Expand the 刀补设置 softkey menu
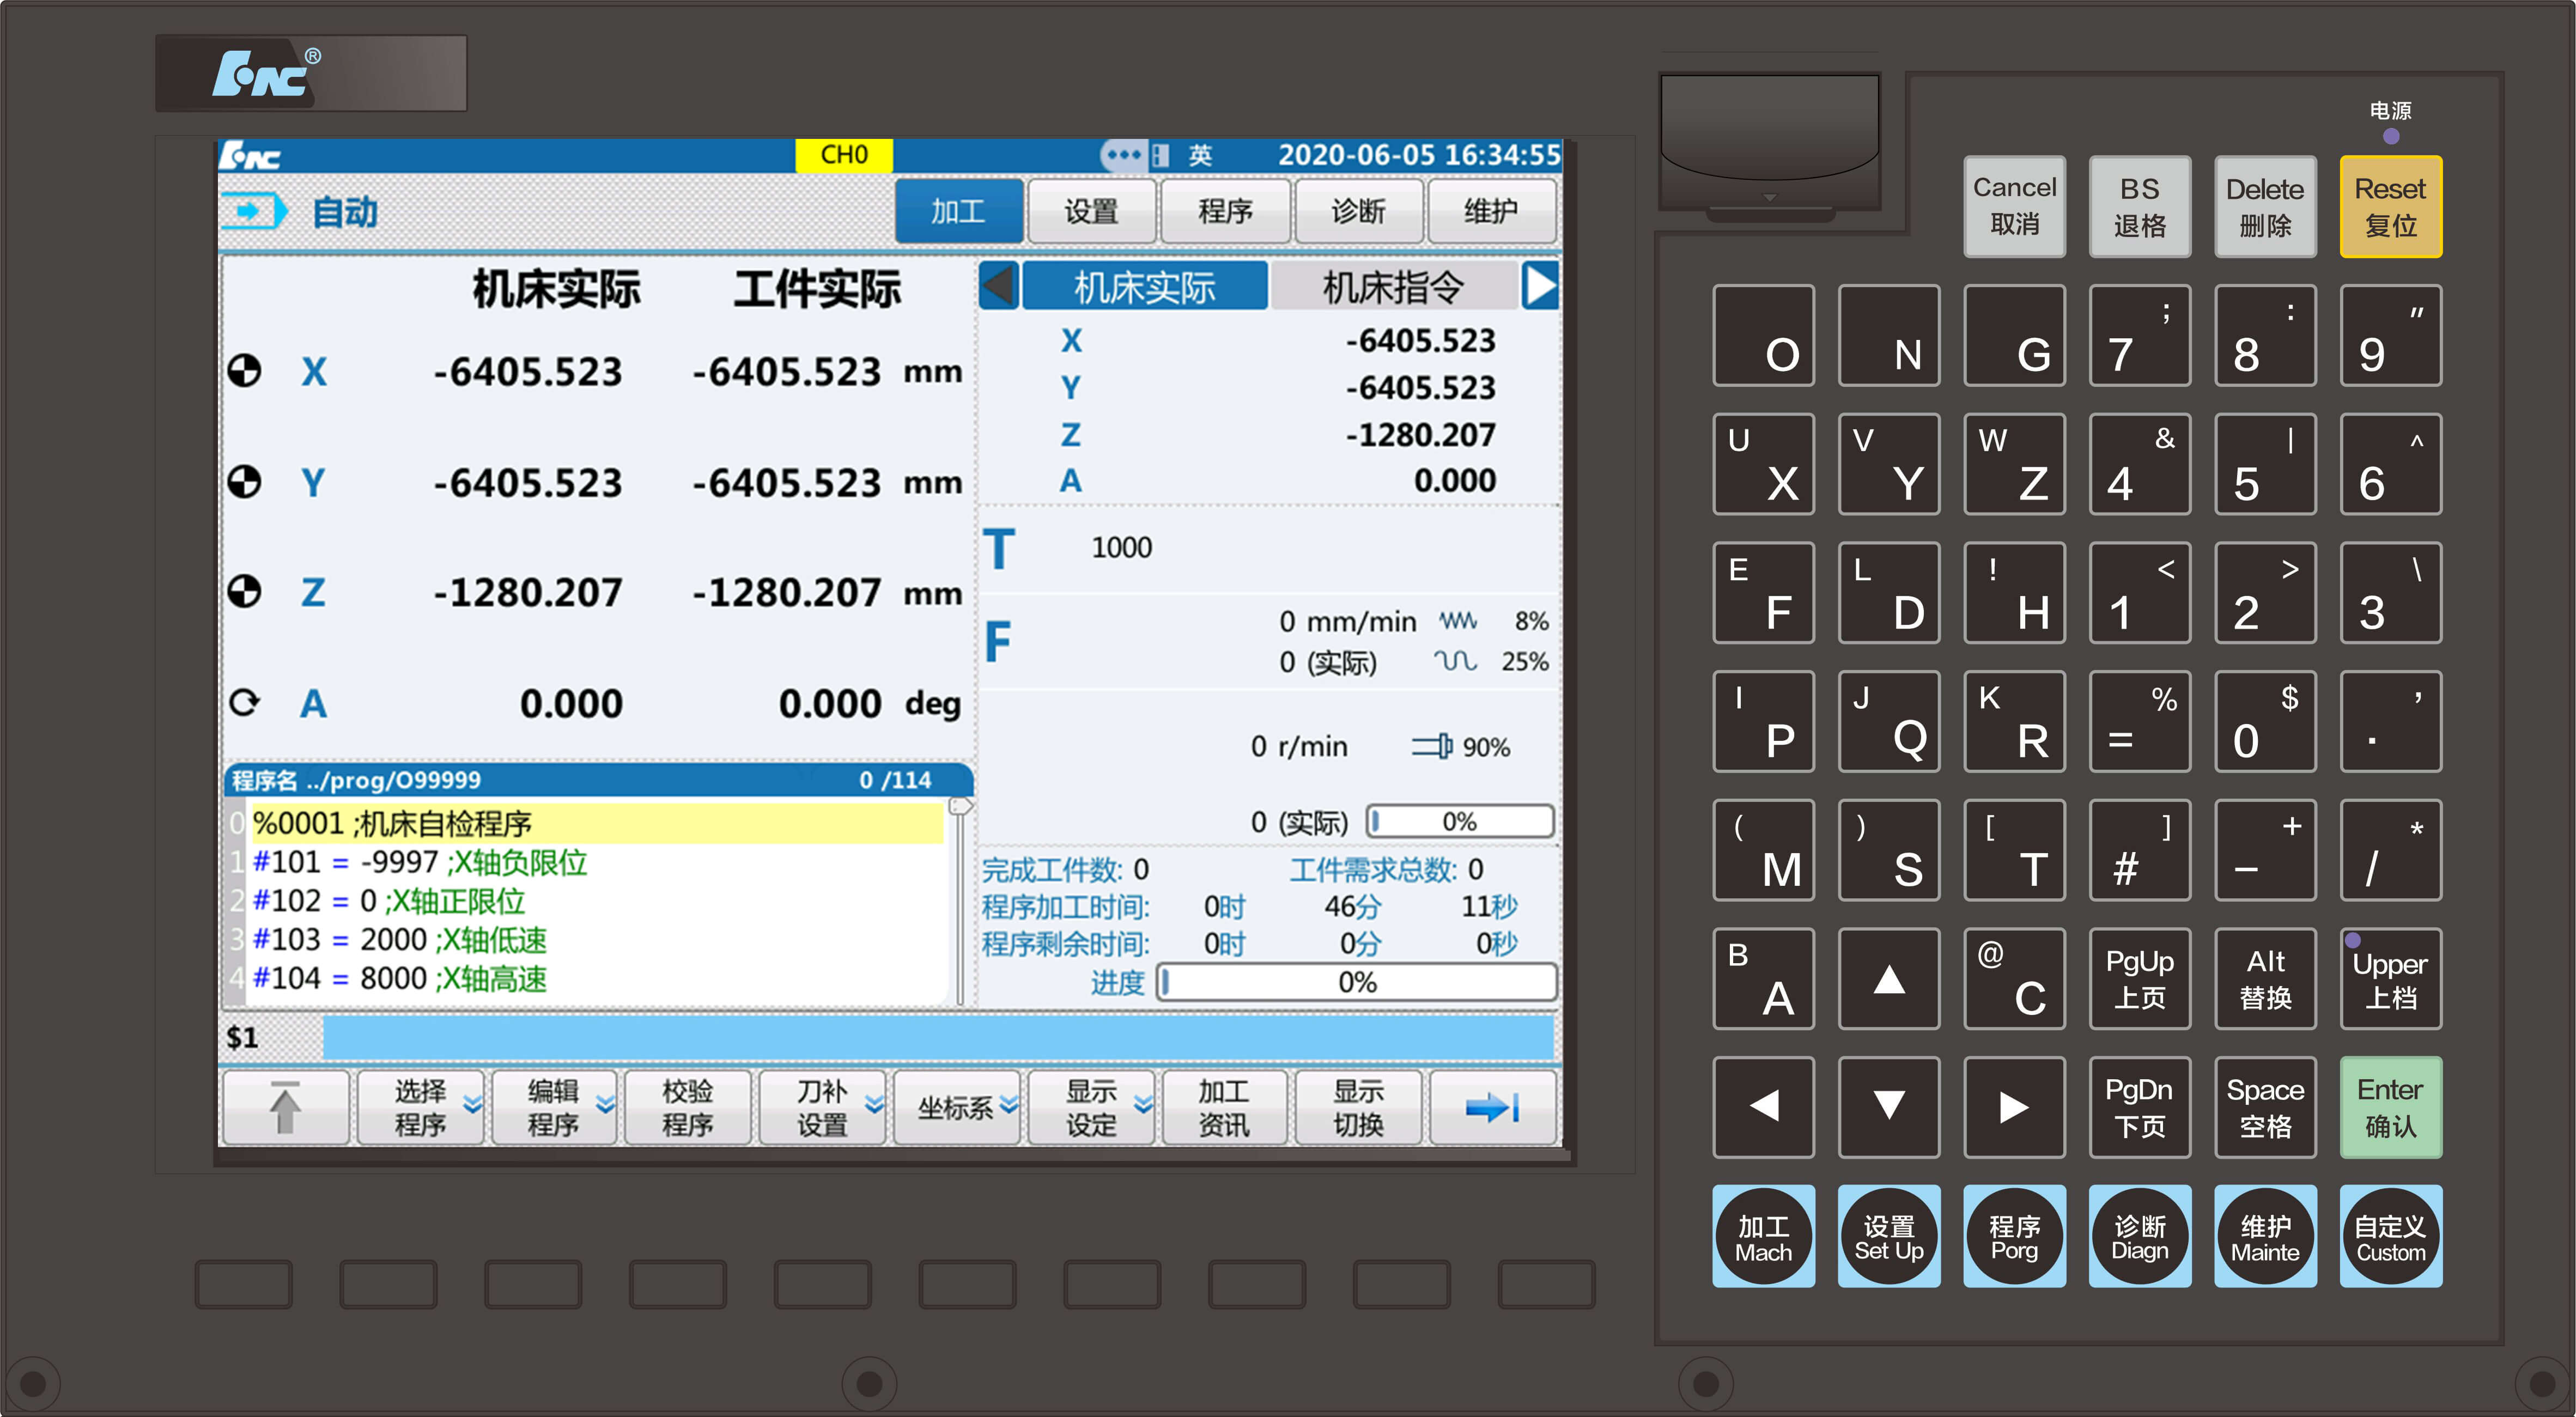The image size is (2576, 1417). point(823,1107)
